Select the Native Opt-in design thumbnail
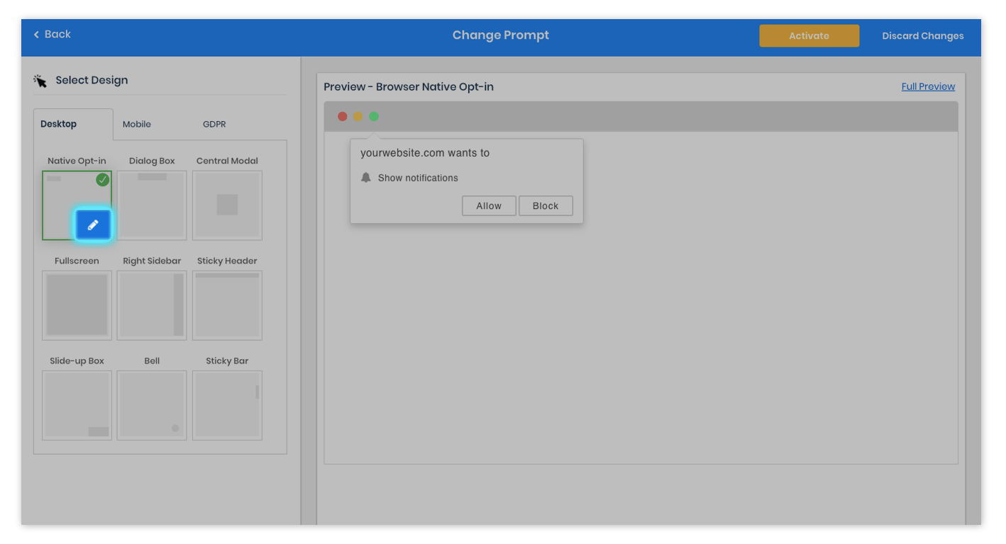The image size is (1006, 544). (77, 205)
